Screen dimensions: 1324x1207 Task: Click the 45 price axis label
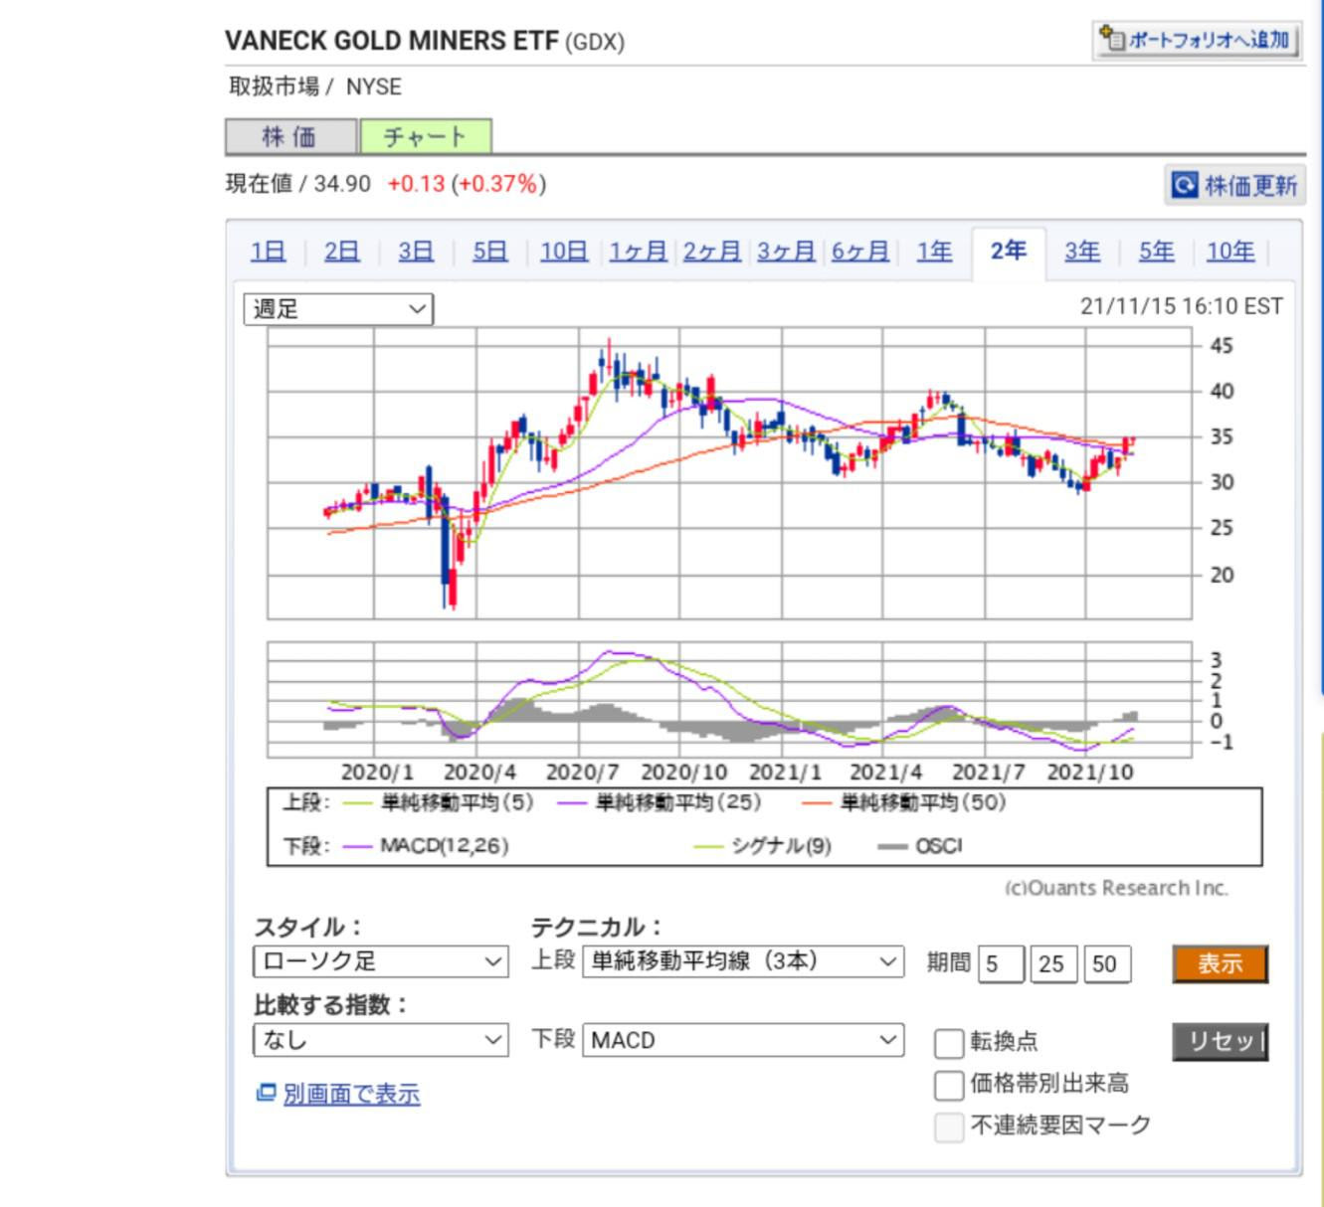[1222, 346]
